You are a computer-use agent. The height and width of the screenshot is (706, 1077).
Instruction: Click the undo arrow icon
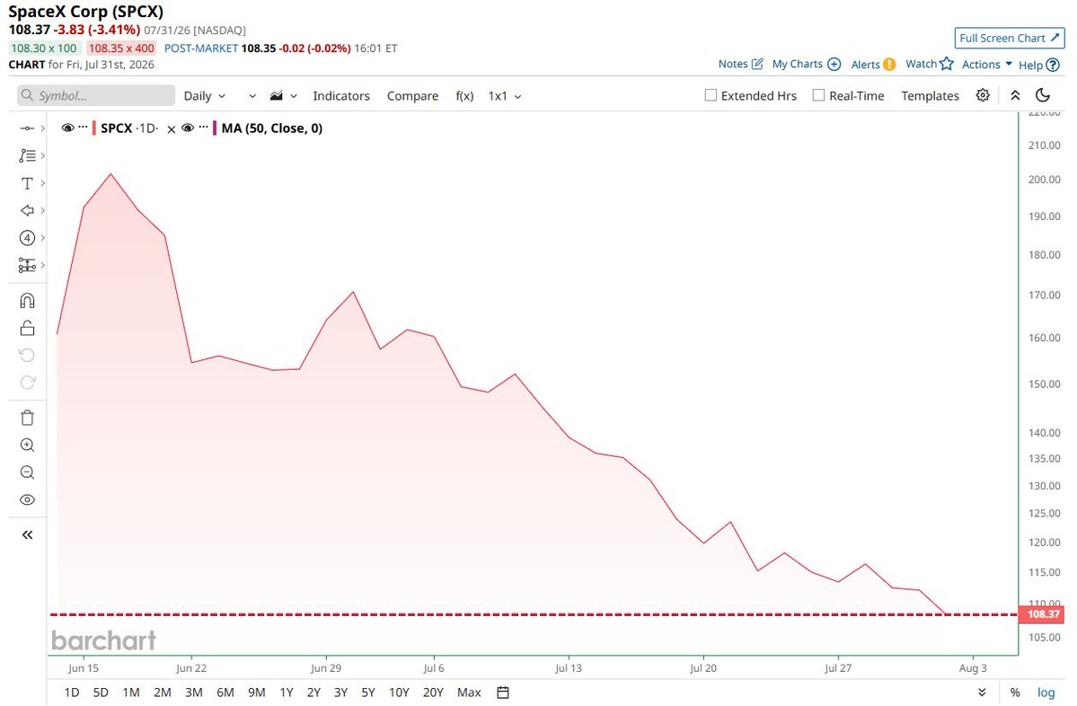point(27,355)
